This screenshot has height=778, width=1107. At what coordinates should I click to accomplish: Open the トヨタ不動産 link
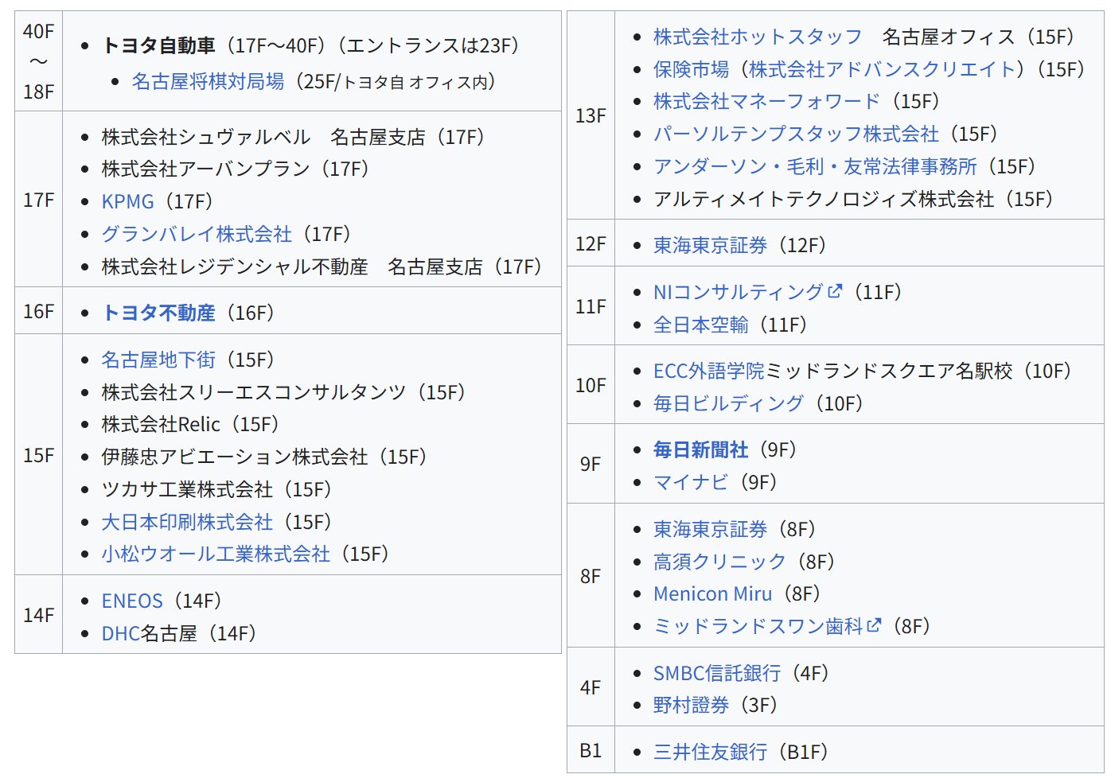coord(158,313)
